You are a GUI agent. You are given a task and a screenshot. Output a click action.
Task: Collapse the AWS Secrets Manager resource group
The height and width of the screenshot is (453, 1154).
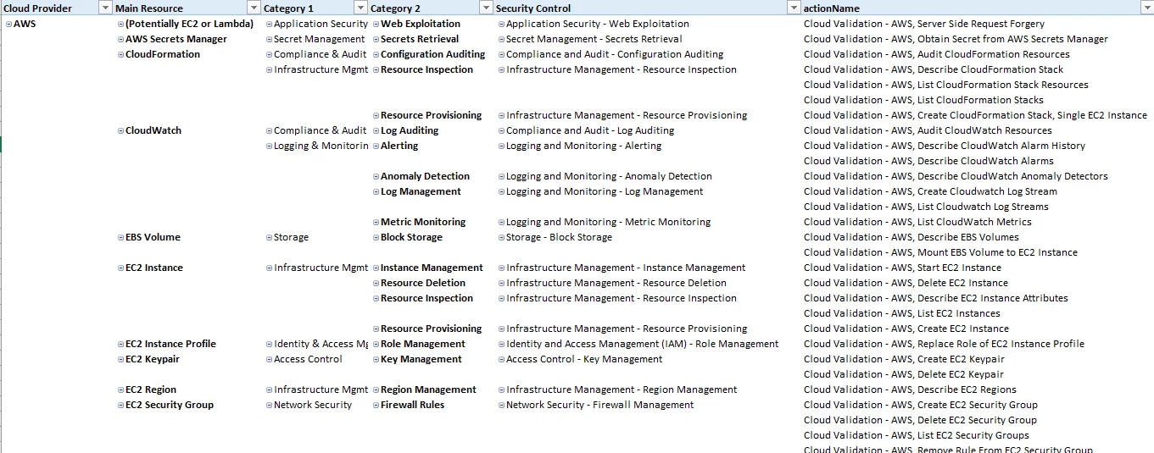(120, 40)
